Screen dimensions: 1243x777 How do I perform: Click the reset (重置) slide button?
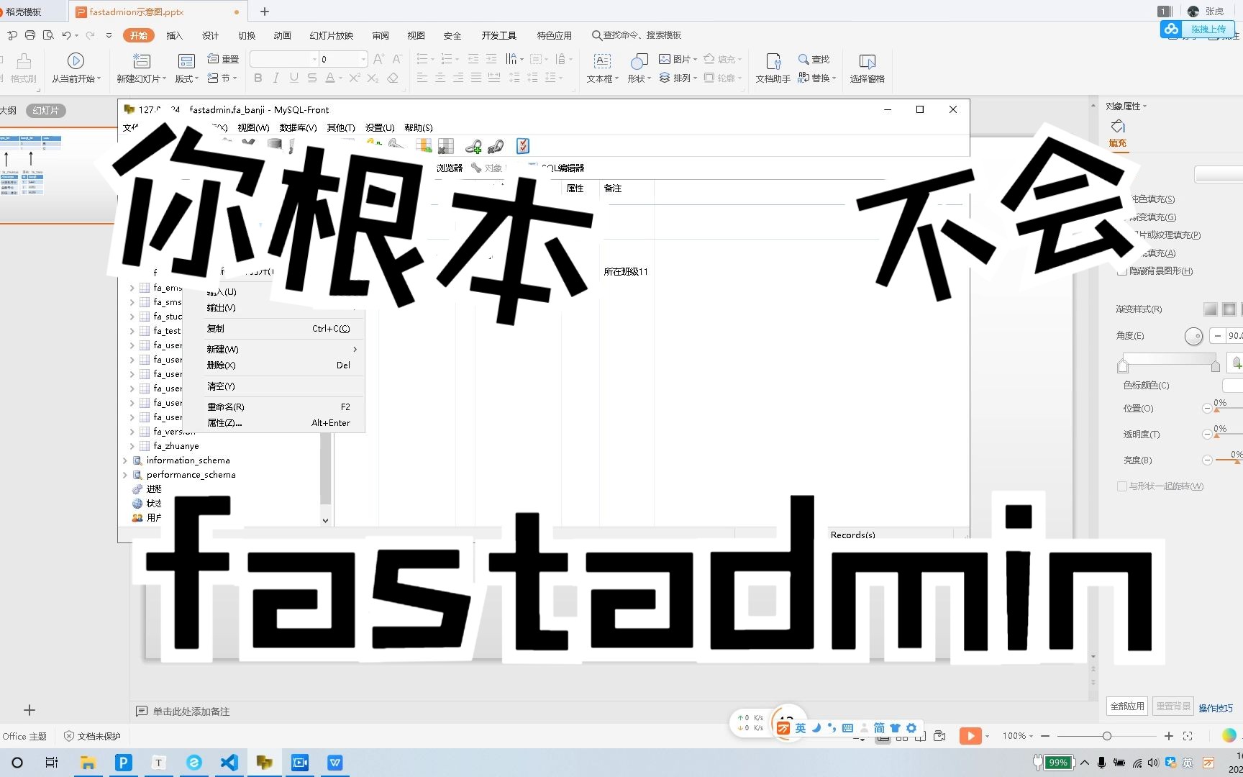pos(223,59)
